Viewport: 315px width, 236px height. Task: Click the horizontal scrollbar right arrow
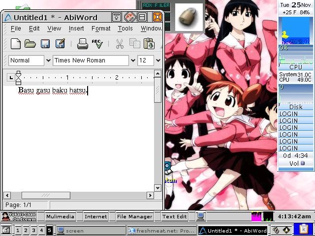[150, 195]
